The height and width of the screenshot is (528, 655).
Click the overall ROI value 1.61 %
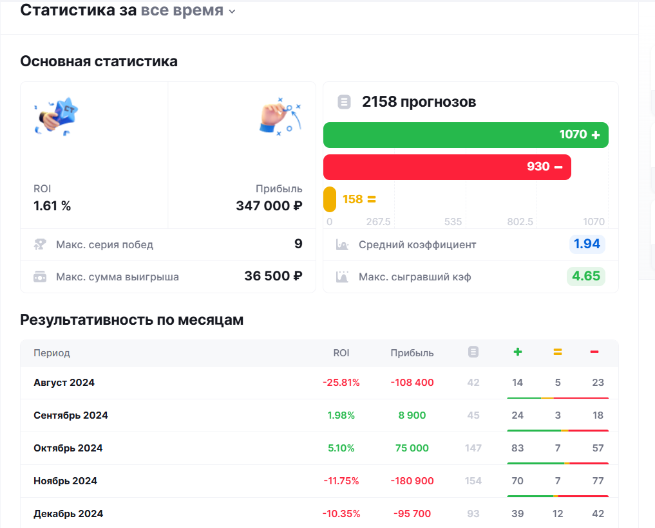52,206
